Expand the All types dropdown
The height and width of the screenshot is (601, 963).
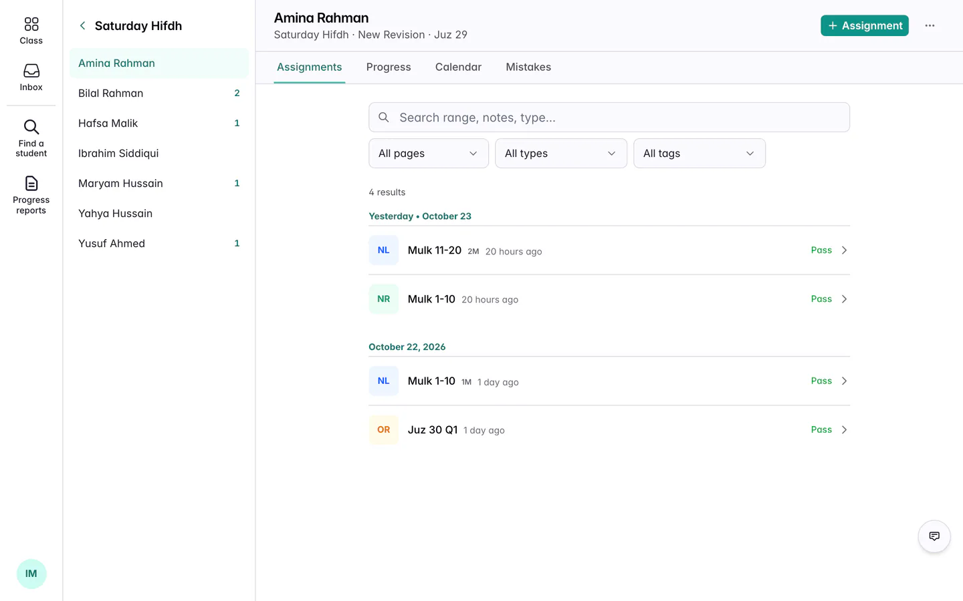click(x=561, y=154)
